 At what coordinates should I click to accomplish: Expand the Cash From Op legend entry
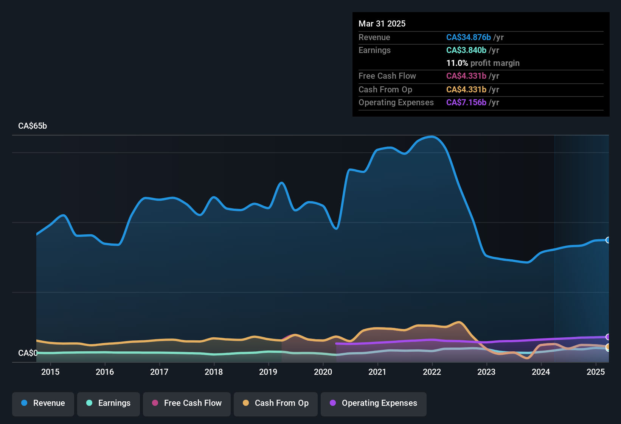coord(275,404)
